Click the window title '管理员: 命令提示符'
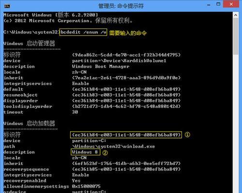This screenshot has height=193, width=242. tap(121, 6)
